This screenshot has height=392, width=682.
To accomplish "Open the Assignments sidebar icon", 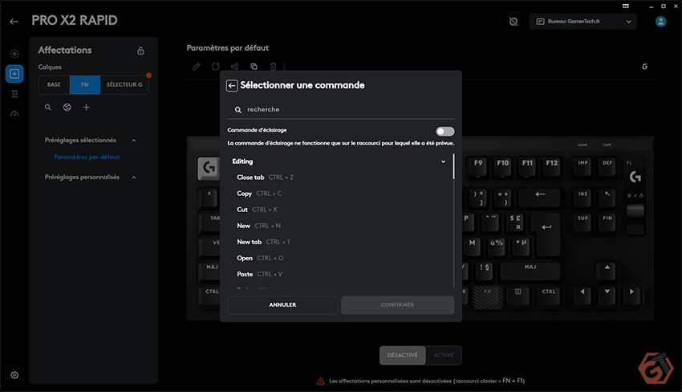I will [14, 74].
